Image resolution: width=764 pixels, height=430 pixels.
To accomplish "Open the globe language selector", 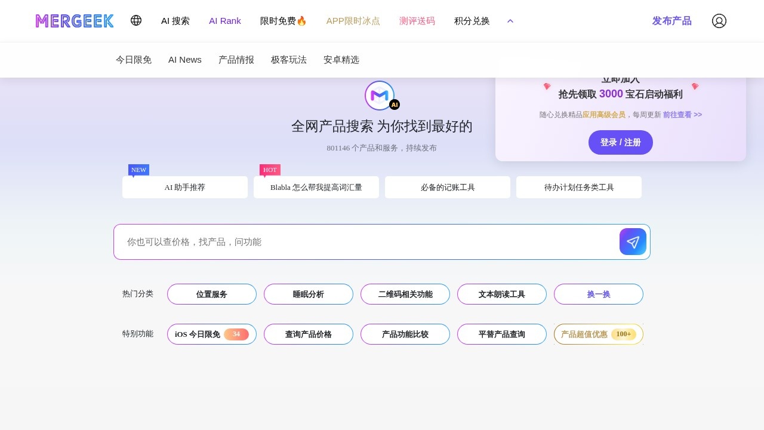I will click(136, 20).
